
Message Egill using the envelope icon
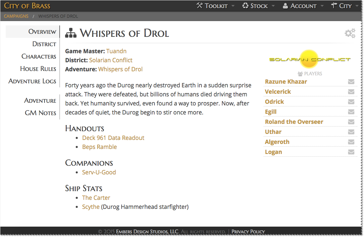click(351, 112)
